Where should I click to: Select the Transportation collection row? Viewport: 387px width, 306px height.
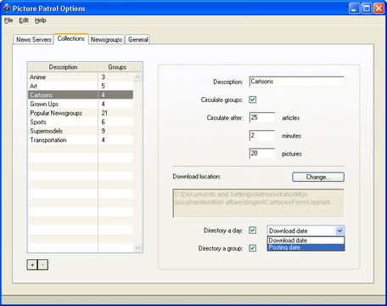81,140
